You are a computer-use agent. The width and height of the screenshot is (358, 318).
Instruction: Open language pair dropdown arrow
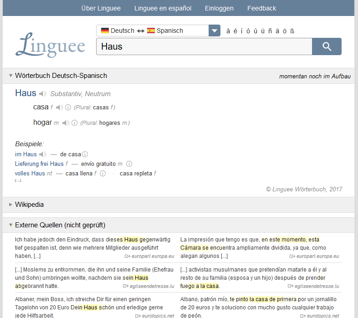click(215, 31)
